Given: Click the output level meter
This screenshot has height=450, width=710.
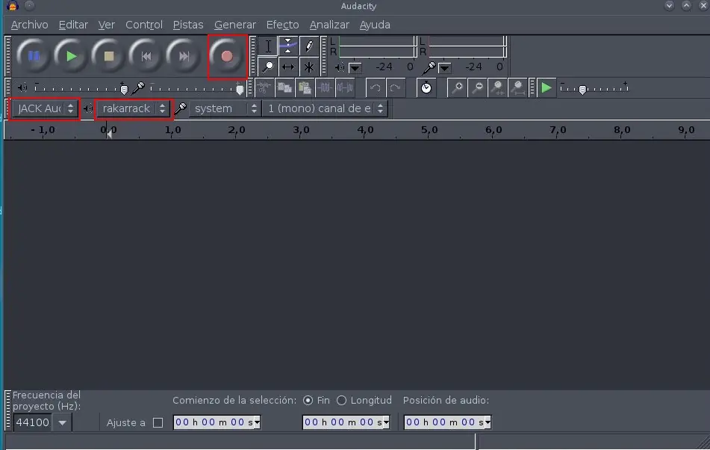Looking at the screenshot, I should click(377, 46).
